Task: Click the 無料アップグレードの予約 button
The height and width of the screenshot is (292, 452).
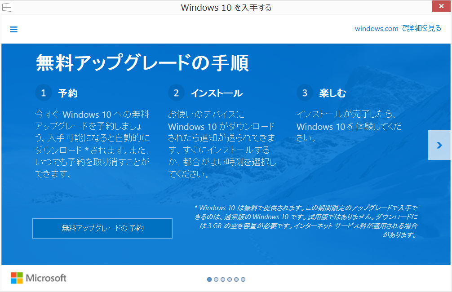Action: (x=102, y=228)
